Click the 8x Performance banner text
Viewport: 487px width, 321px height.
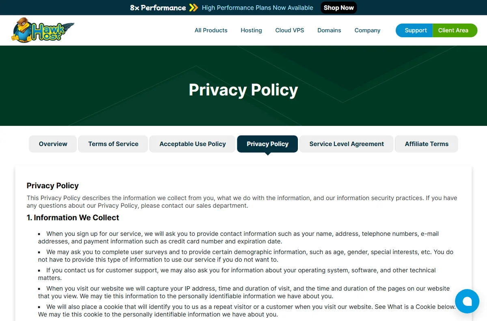click(158, 8)
